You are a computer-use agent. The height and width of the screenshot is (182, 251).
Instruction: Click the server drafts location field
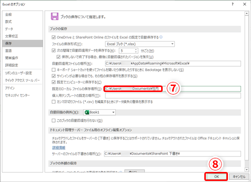pos(172,154)
